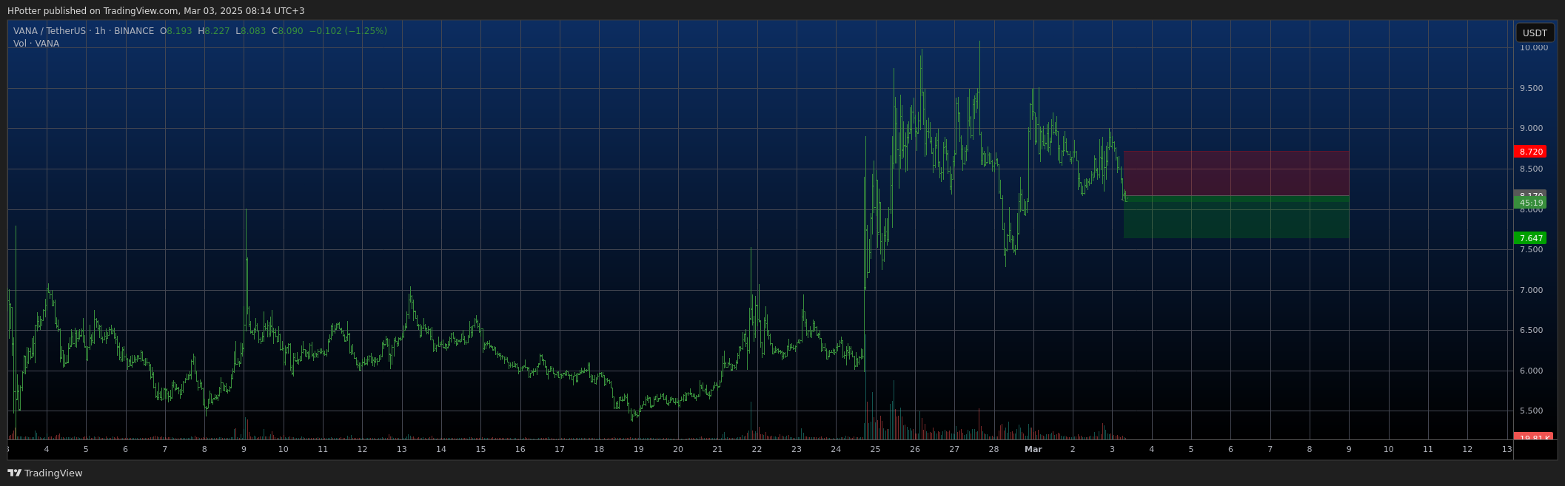
Task: Click the -0.102 (-1.25%) change value
Action: coord(348,31)
